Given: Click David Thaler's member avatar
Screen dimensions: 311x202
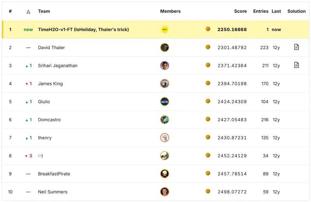Looking at the screenshot, I should 164,47.
